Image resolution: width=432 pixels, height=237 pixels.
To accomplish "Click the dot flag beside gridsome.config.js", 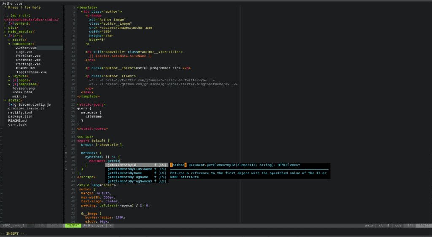I will click(11, 104).
